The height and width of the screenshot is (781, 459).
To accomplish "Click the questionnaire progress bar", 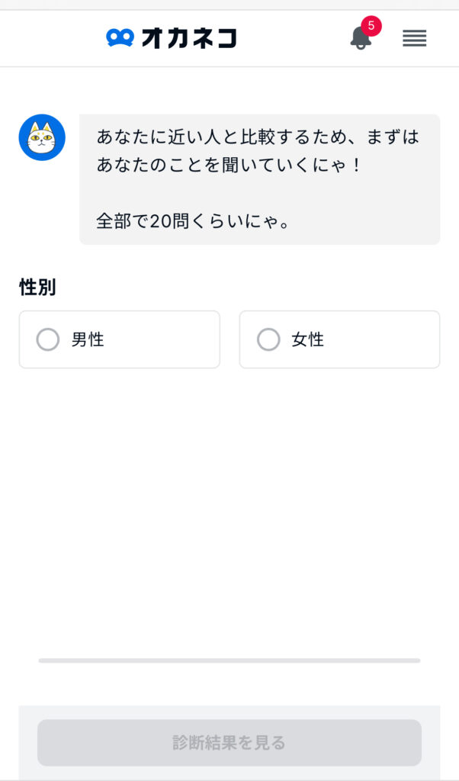I will tap(229, 660).
